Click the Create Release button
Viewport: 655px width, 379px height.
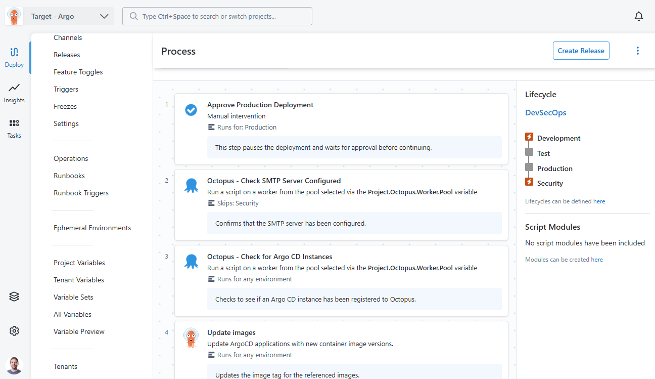(581, 51)
